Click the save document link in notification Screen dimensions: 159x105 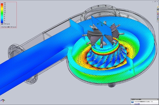tap(137, 104)
